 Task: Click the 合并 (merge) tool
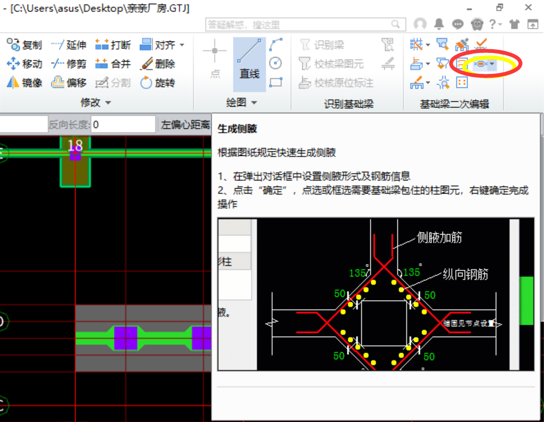(113, 64)
